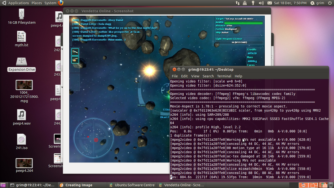Open the System menu
The image size is (334, 188).
point(50,3)
